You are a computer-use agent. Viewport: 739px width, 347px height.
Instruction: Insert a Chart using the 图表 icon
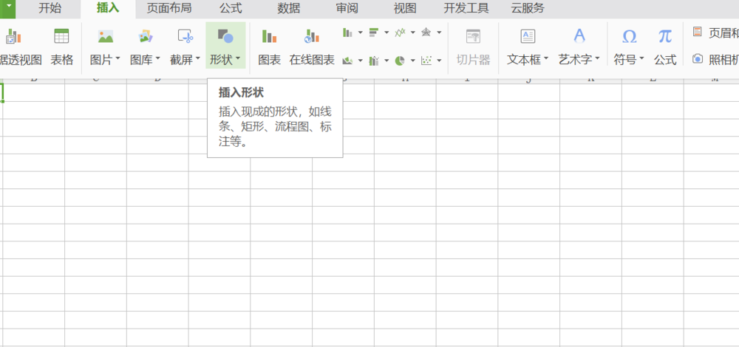(x=270, y=36)
